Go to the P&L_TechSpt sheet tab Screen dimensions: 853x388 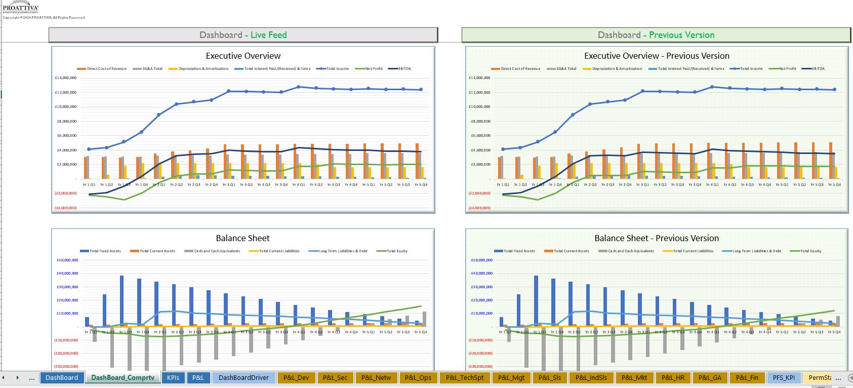[x=465, y=378]
